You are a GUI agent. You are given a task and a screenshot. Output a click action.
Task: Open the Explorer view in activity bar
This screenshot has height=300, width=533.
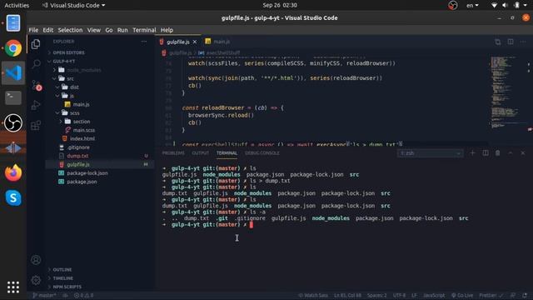pyautogui.click(x=36, y=44)
